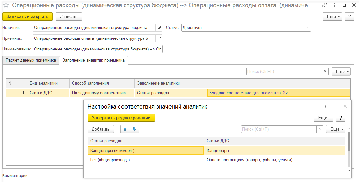Viewport: 359px width, 182px height.
Task: Open the 'задано соответствие для элементов: 2' link
Action: pos(248,93)
